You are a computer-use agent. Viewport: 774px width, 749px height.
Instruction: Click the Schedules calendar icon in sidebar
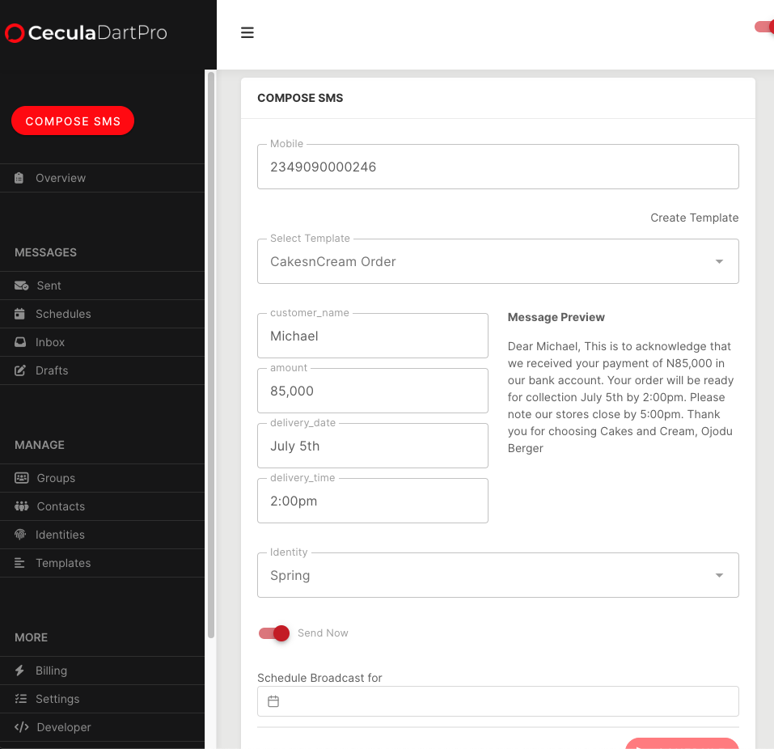coord(19,314)
